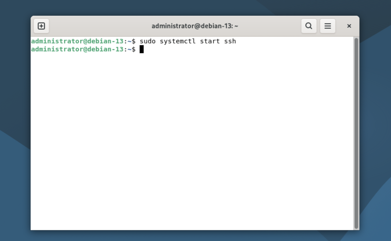Click the black block cursor at the prompt

(x=142, y=49)
